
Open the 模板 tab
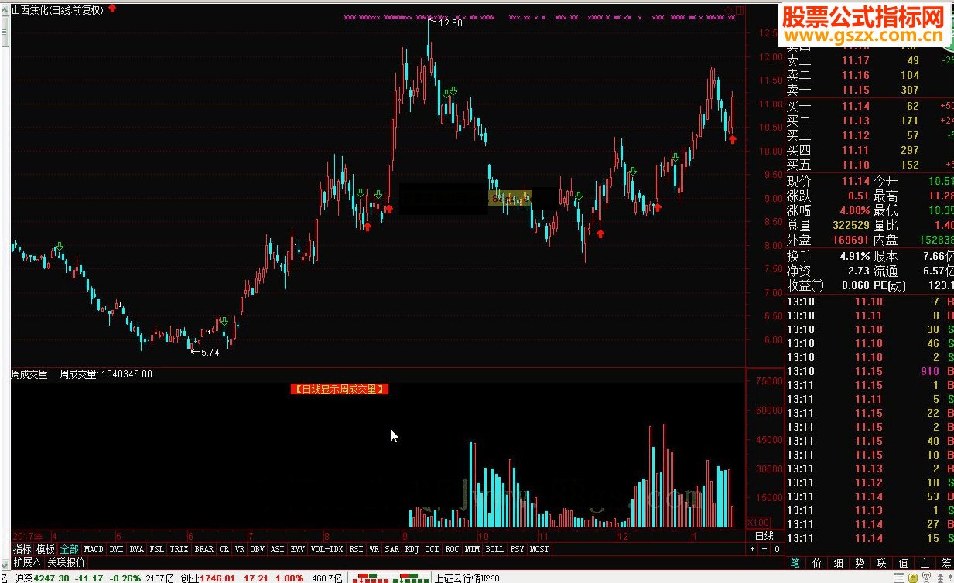tap(46, 549)
